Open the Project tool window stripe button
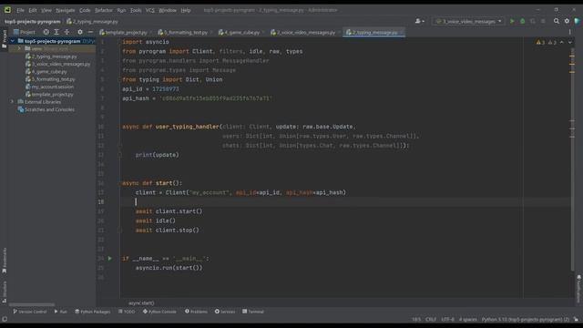 click(x=4, y=39)
